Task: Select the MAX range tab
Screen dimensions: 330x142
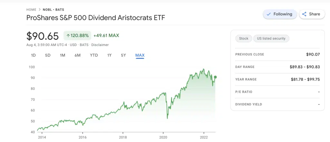Action: [140, 55]
